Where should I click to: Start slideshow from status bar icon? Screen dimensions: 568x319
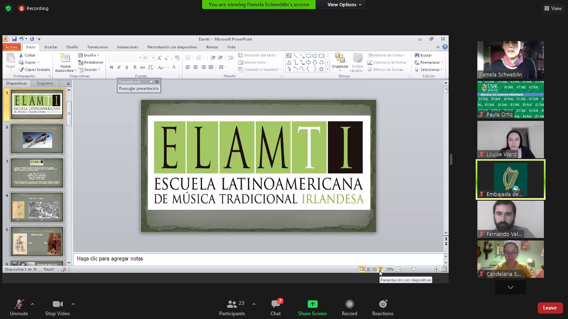click(x=380, y=270)
